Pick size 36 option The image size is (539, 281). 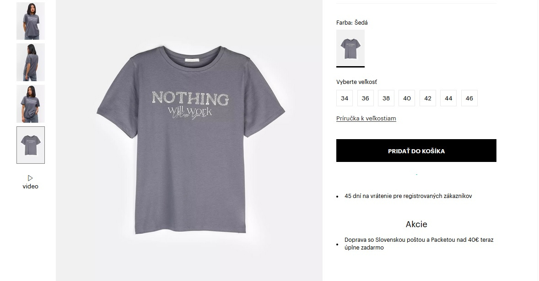(366, 98)
